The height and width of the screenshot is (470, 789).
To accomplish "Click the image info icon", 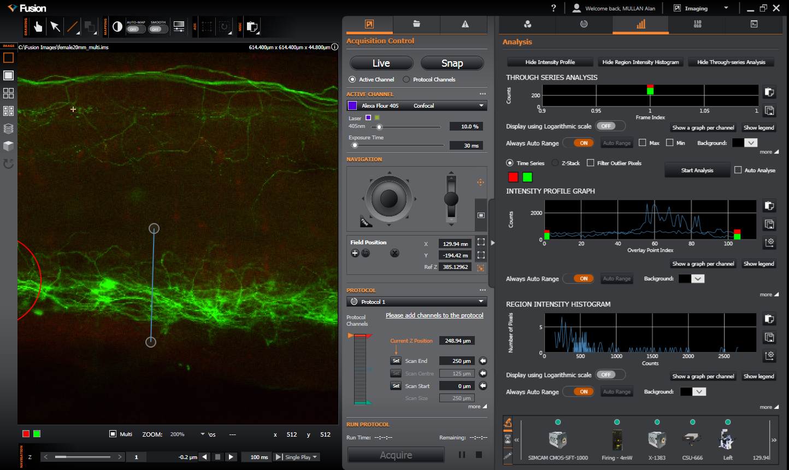I will [334, 47].
